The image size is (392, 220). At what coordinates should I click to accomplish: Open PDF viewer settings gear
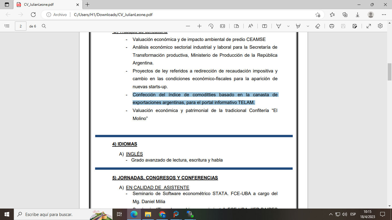[x=380, y=26]
